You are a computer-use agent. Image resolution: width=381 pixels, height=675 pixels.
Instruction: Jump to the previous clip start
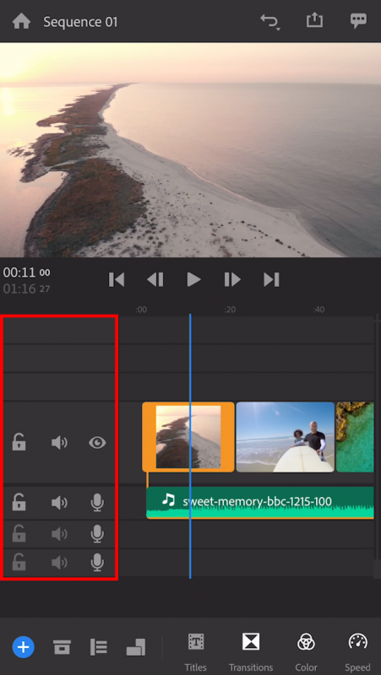click(117, 280)
